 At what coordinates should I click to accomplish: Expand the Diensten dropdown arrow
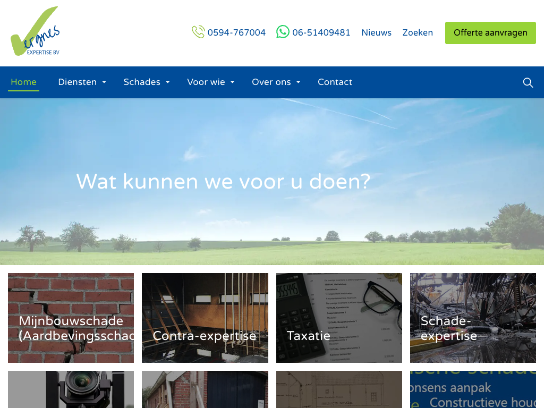104,82
